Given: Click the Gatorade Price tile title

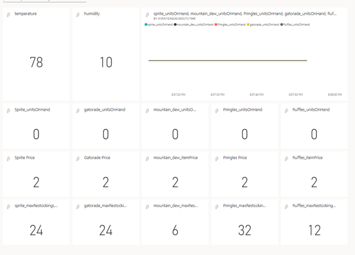Looking at the screenshot, I should [97, 158].
